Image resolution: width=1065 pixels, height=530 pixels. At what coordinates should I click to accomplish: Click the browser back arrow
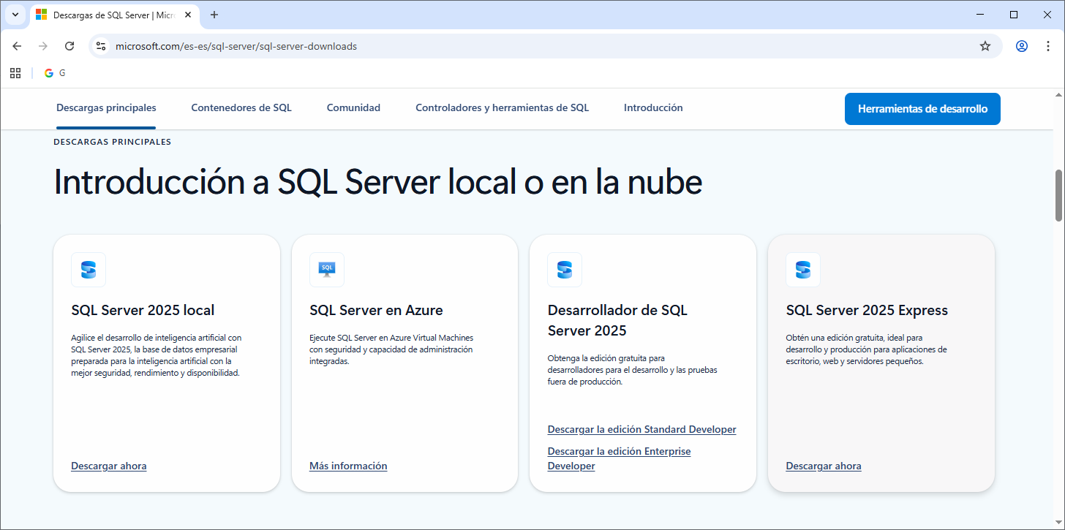coord(17,46)
